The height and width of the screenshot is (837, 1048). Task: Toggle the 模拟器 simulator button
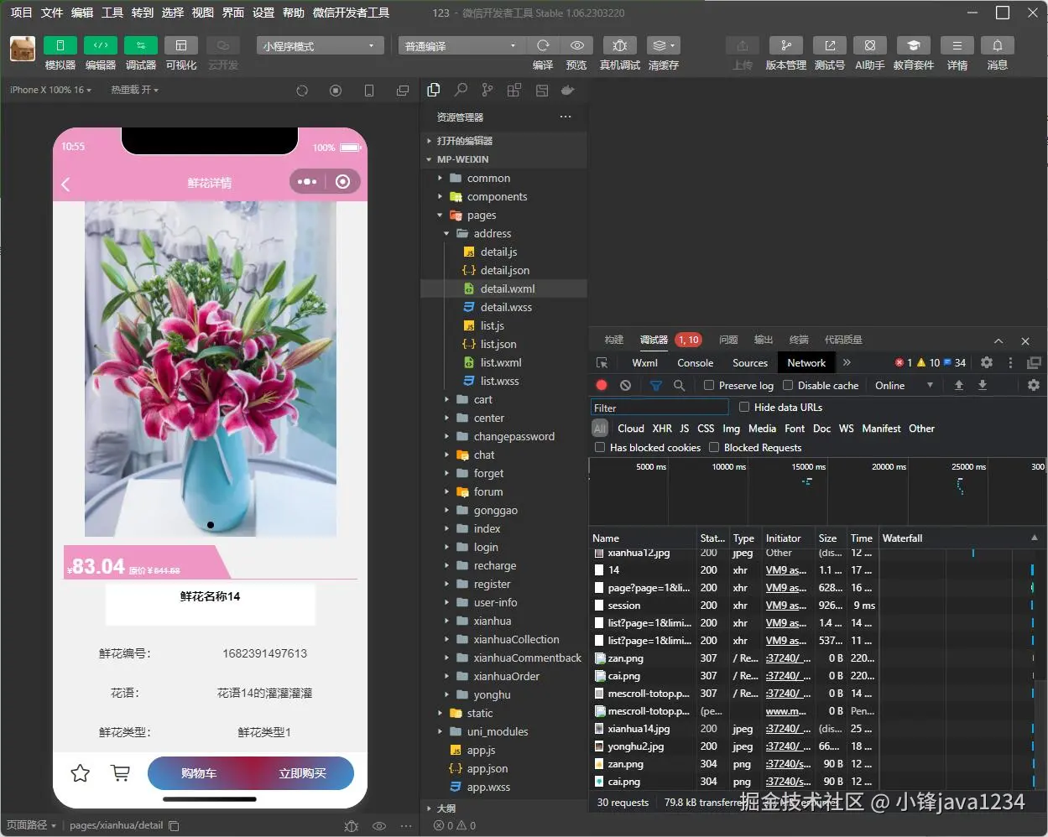point(60,45)
